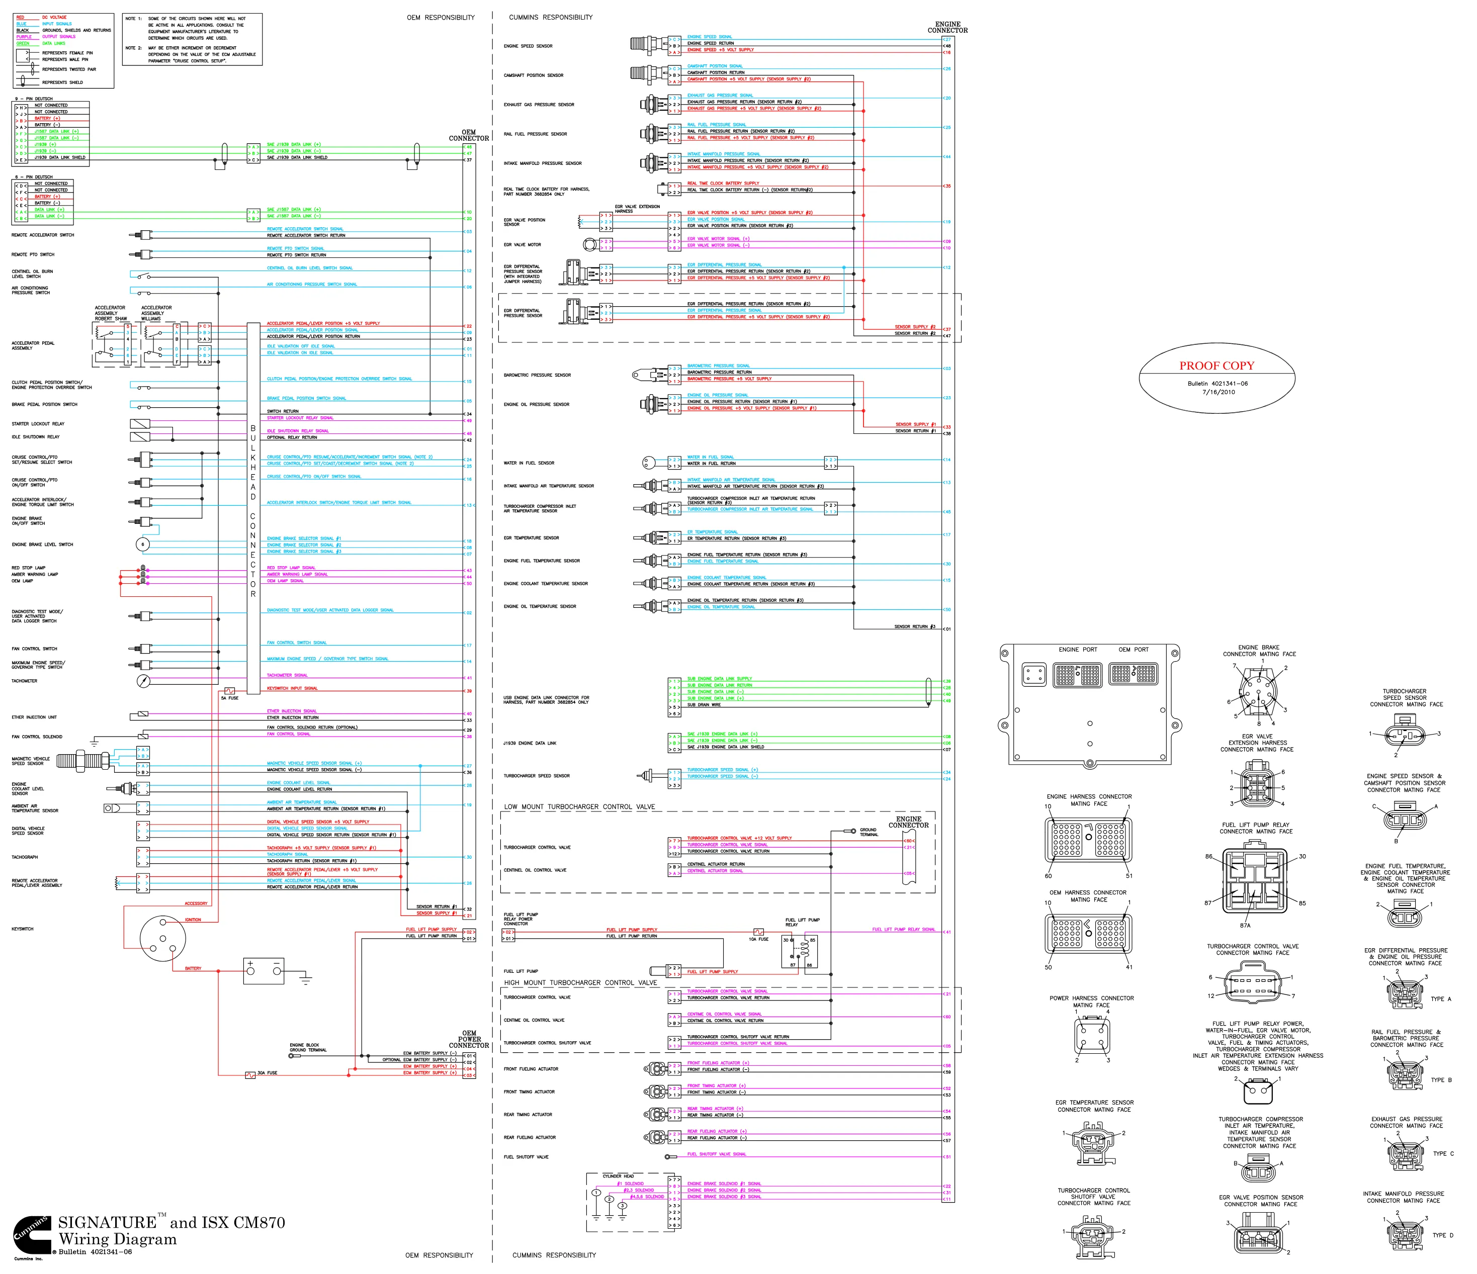Select the KEYSWITCH INPUT SIGNAL wire label
1477x1274 pixels.
292,688
